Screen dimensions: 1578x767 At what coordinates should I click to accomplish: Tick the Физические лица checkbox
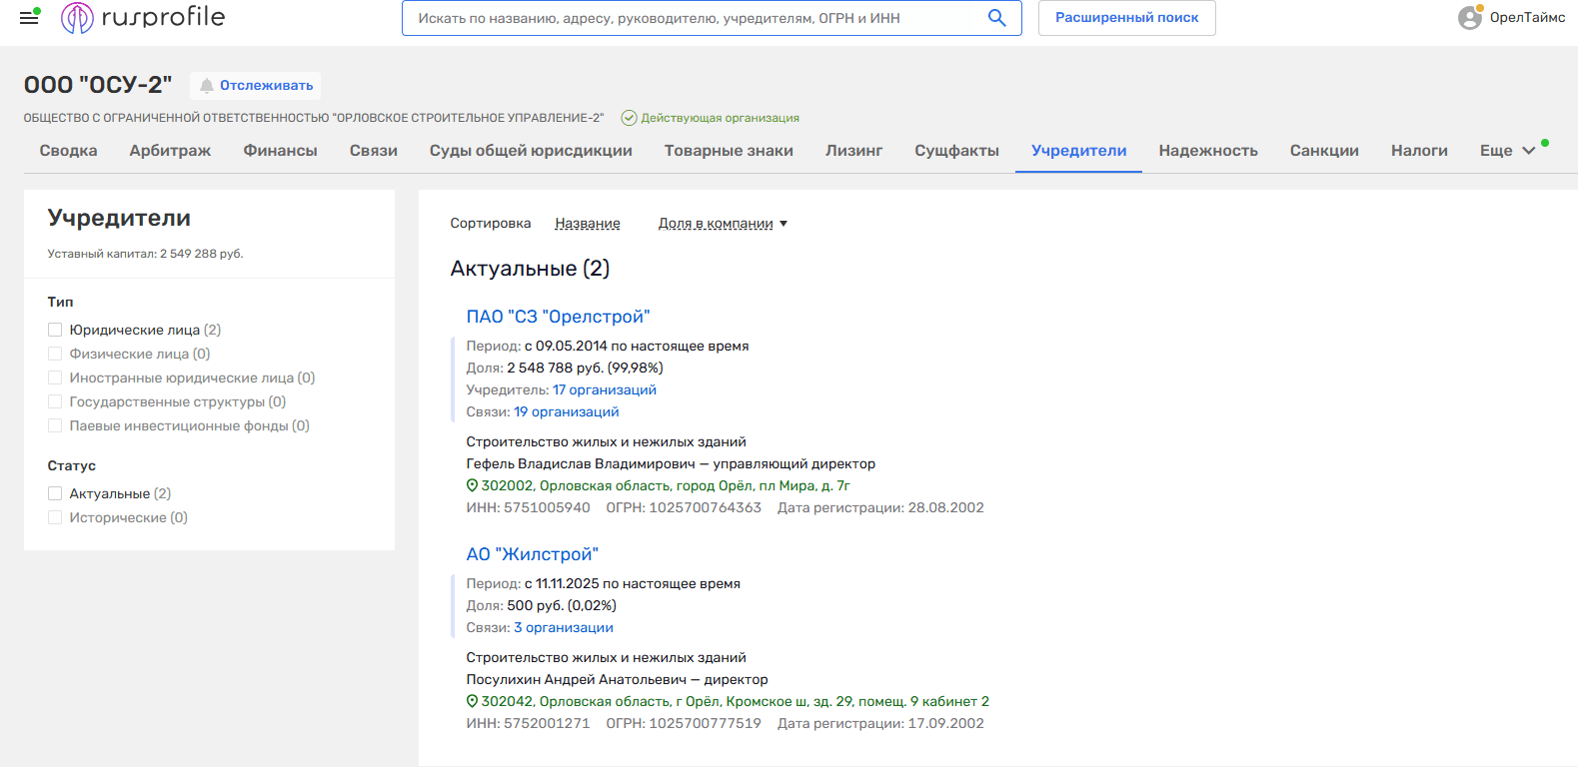[55, 354]
